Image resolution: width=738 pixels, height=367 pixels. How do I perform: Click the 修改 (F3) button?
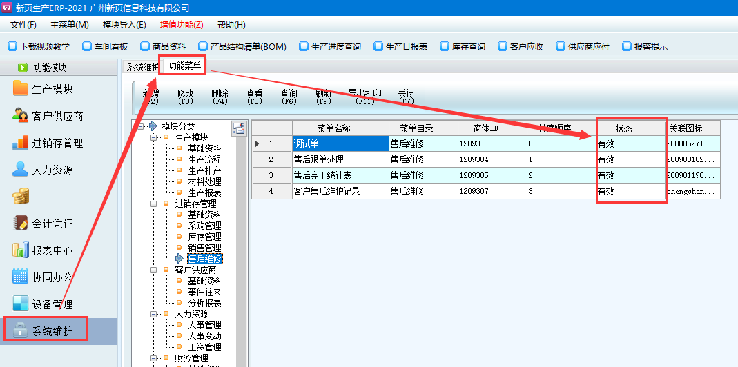pos(185,97)
